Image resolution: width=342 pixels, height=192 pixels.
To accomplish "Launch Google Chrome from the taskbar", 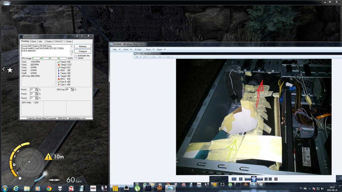I will click(49, 188).
